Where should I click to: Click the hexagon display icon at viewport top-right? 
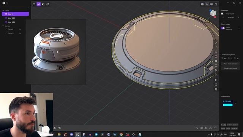point(211,4)
